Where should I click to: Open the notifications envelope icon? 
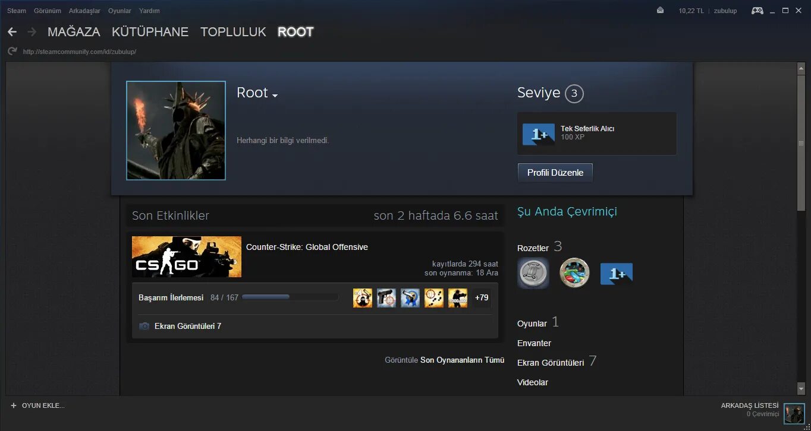[660, 10]
